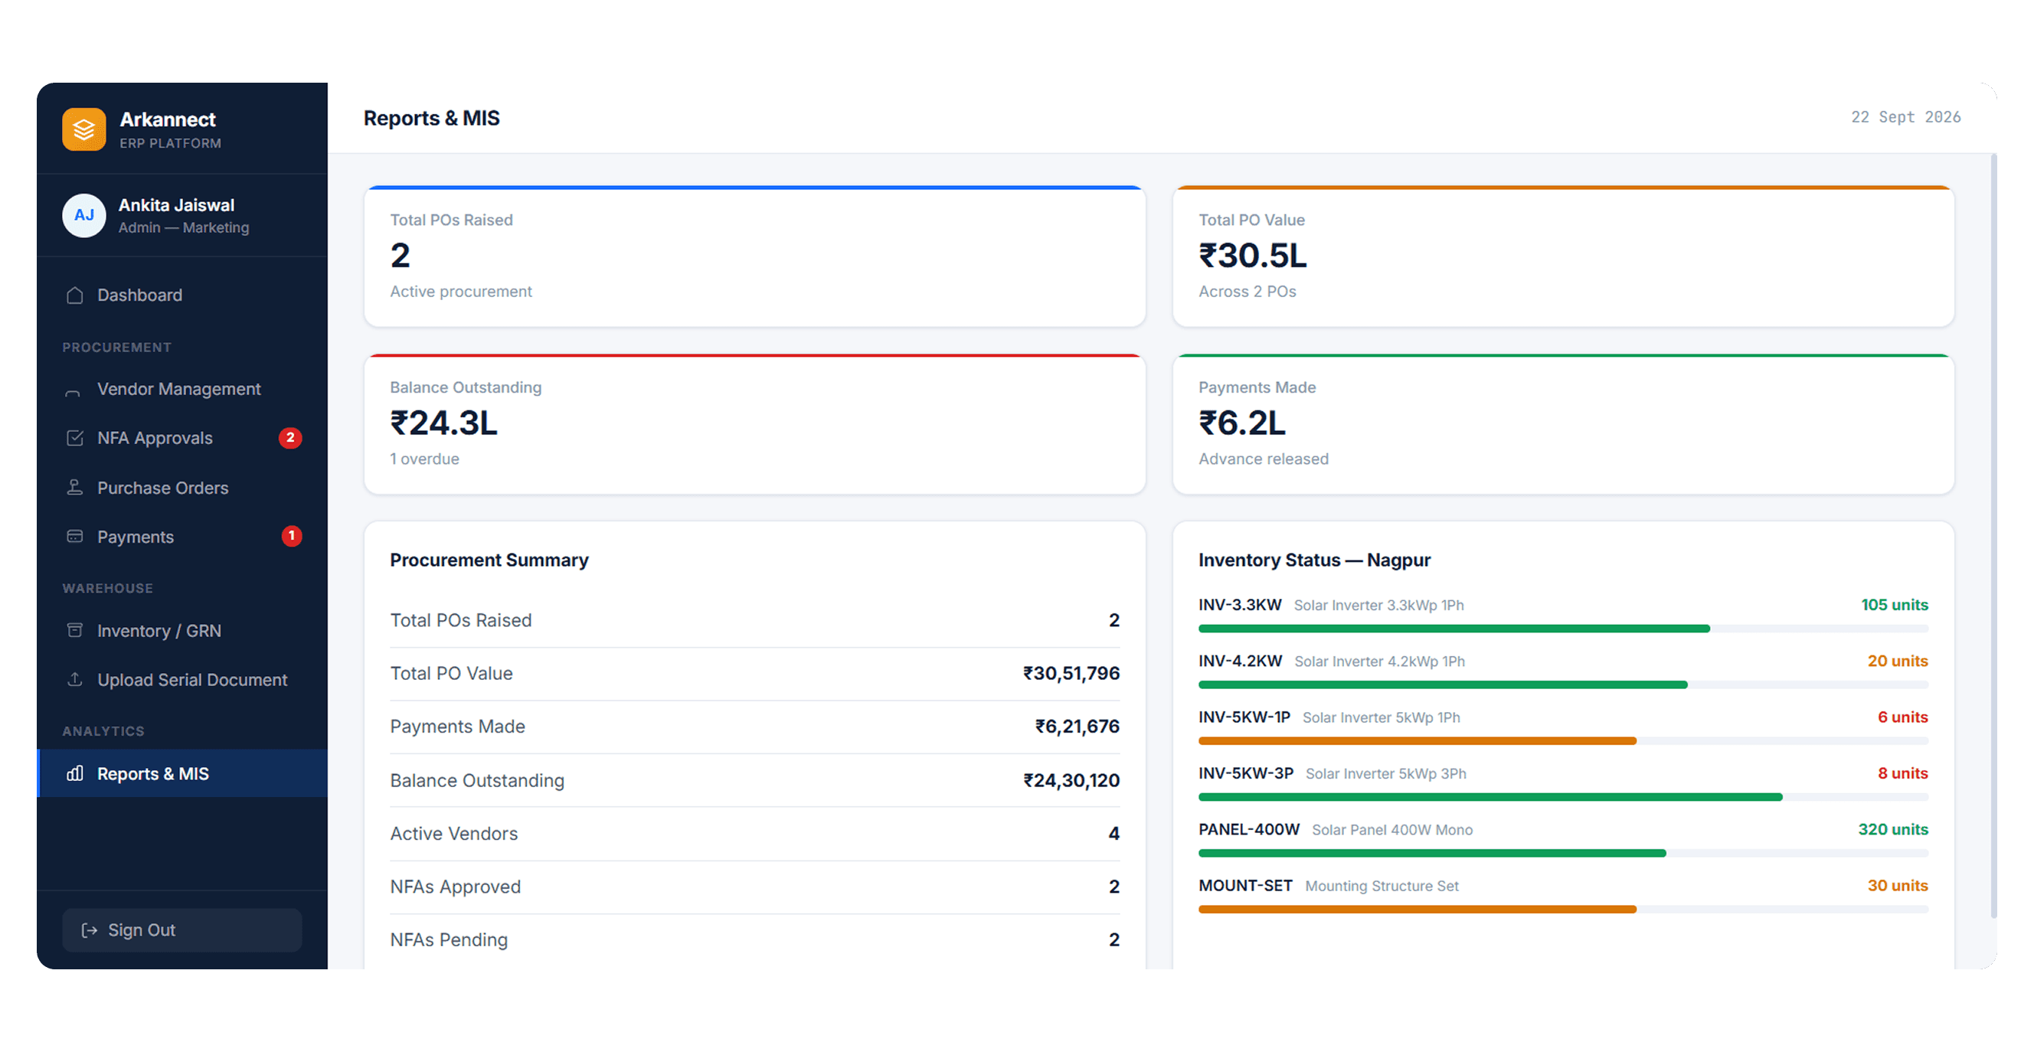Click the 'INV-4.2KW' item code
This screenshot has height=1052, width=2034.
coord(1241,662)
